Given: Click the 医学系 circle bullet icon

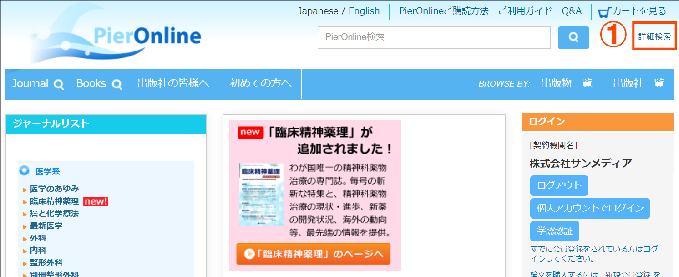Looking at the screenshot, I should click(25, 171).
